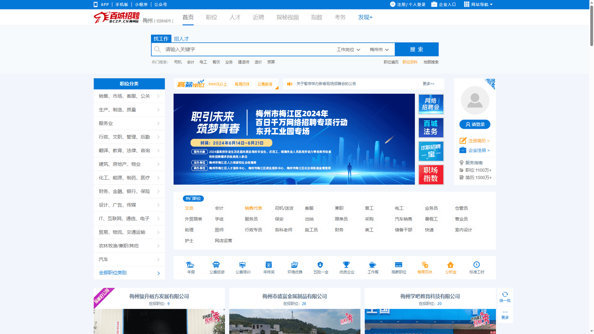The height and width of the screenshot is (334, 594).
Task: Click the keyword search input field
Action: coord(247,49)
